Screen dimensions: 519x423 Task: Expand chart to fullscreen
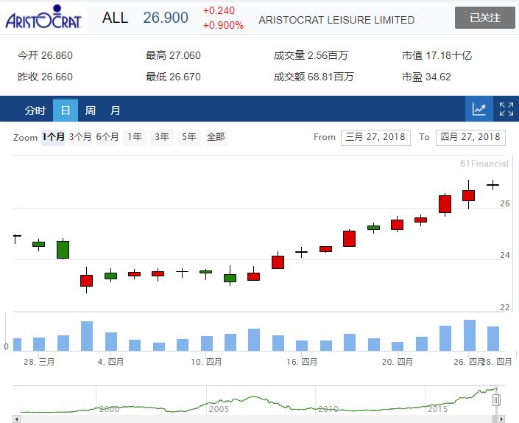pyautogui.click(x=506, y=109)
